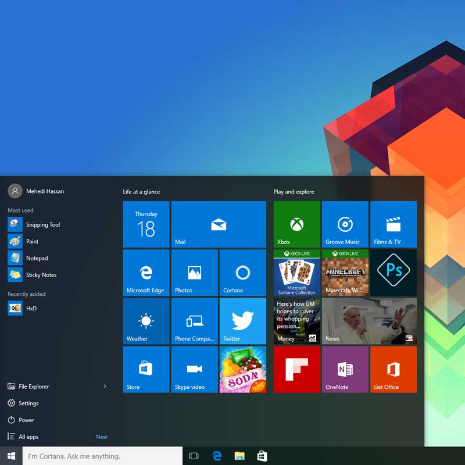The height and width of the screenshot is (465, 465).
Task: Open the Weather tile
Action: tap(146, 321)
